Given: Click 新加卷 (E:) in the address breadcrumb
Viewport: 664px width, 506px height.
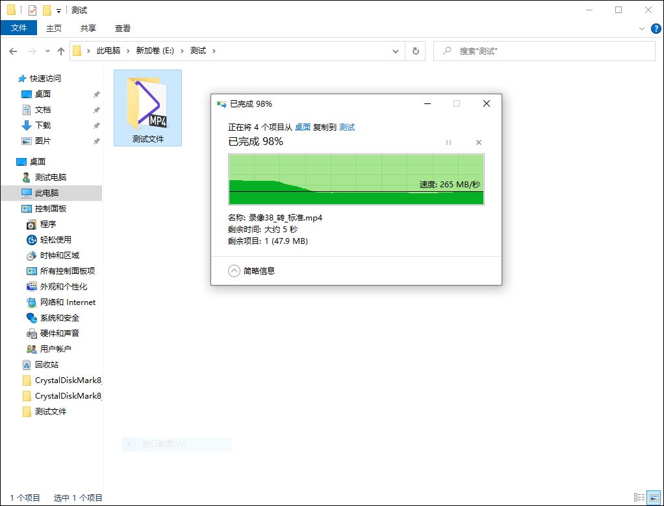Looking at the screenshot, I should [x=155, y=51].
